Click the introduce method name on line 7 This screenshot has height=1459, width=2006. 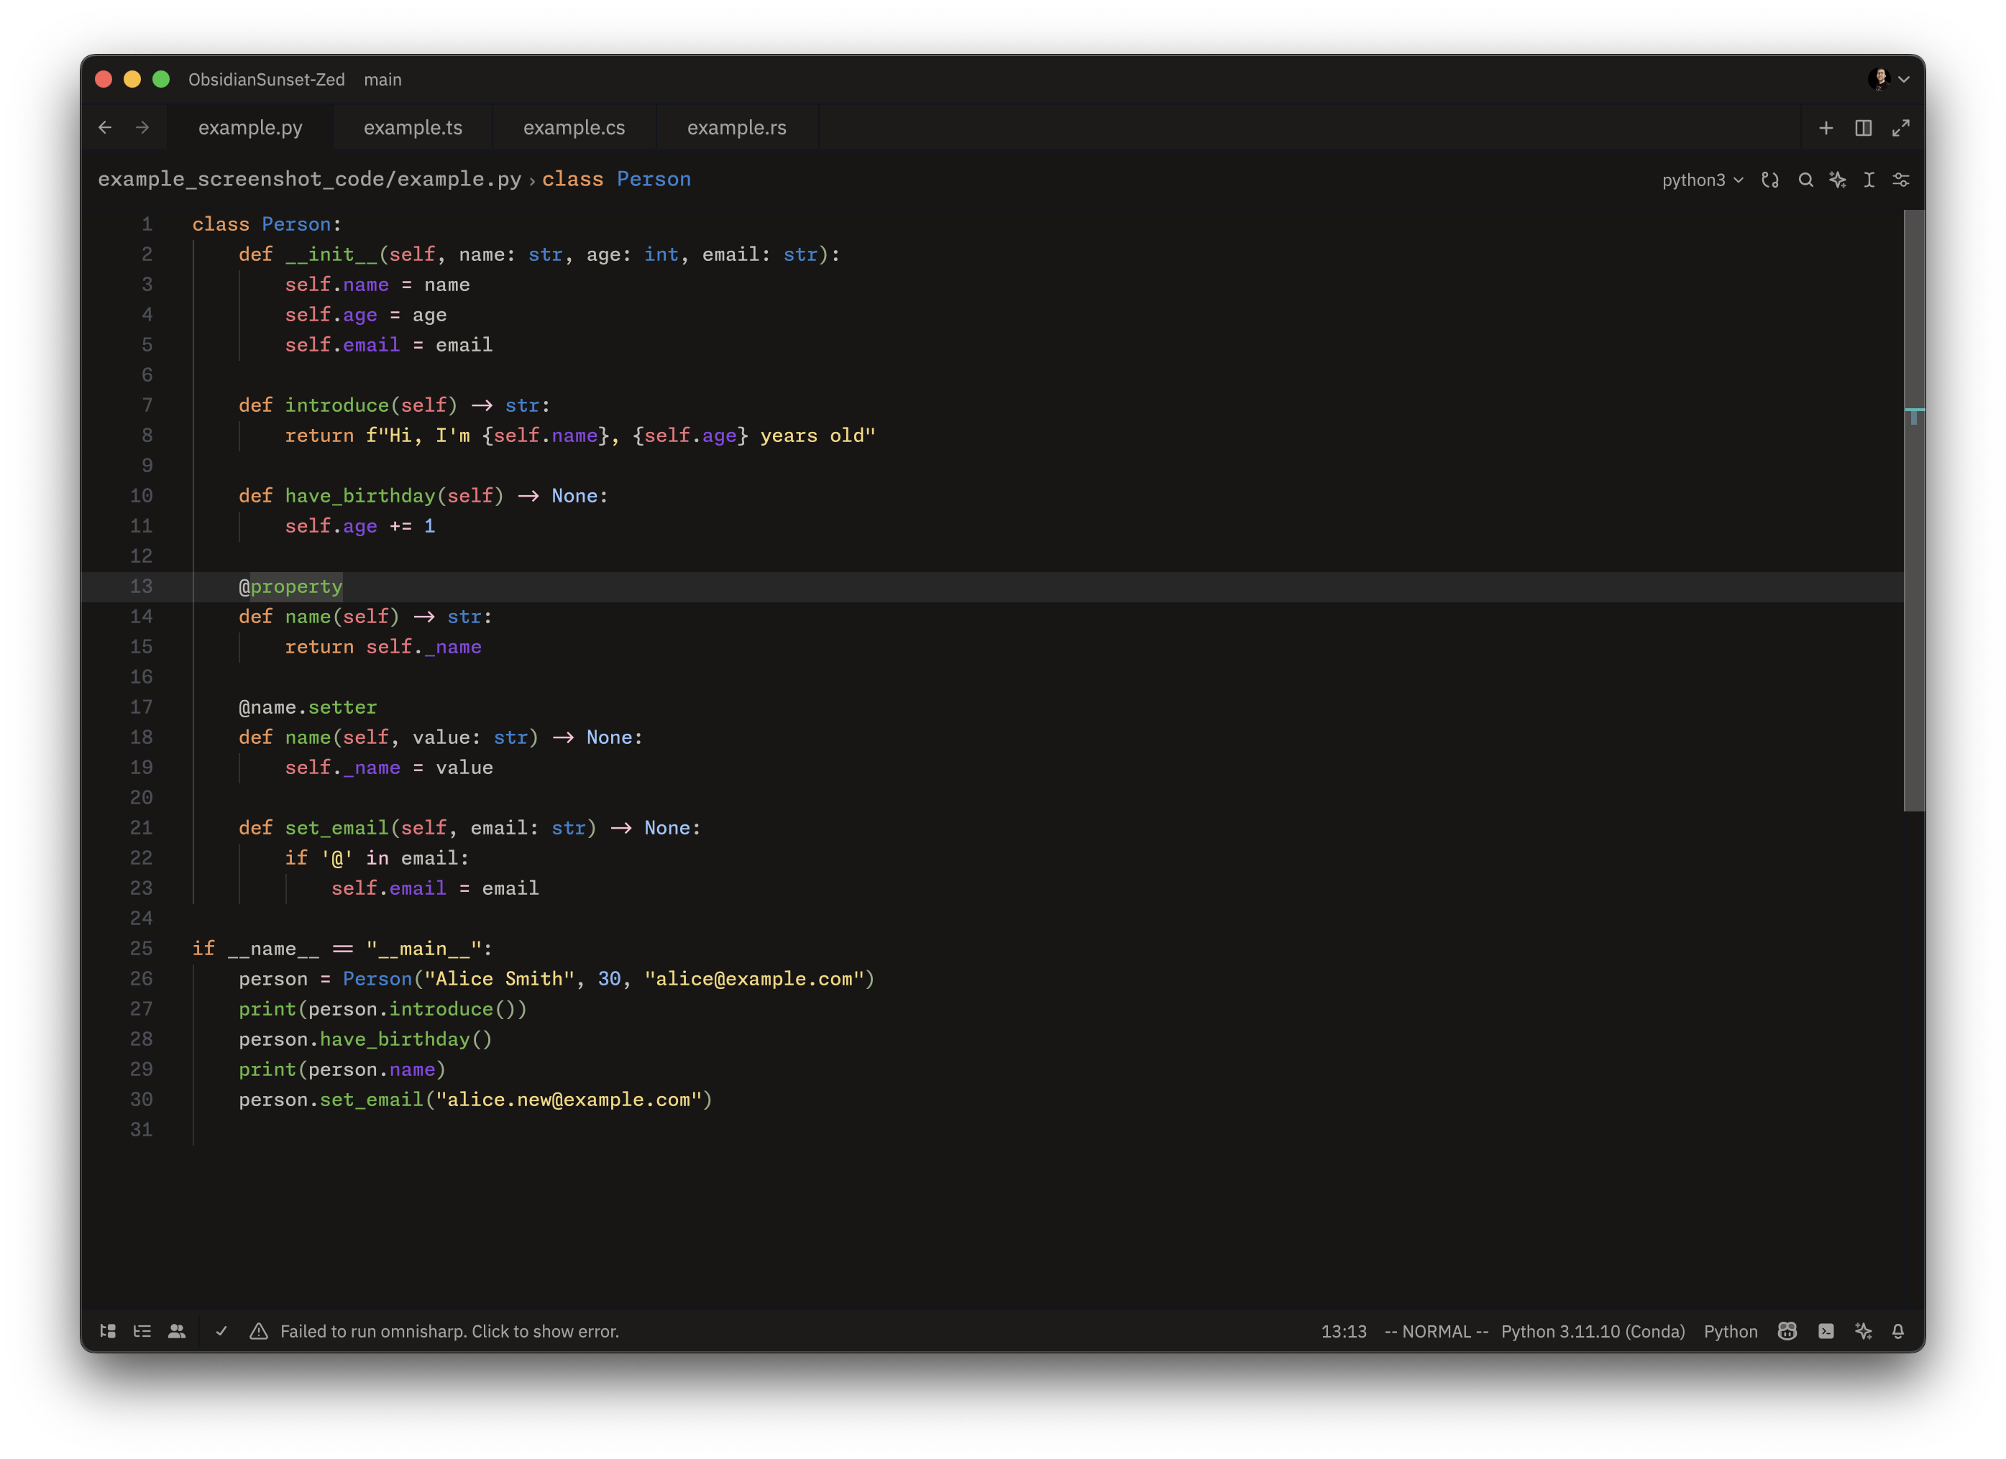pyautogui.click(x=337, y=405)
